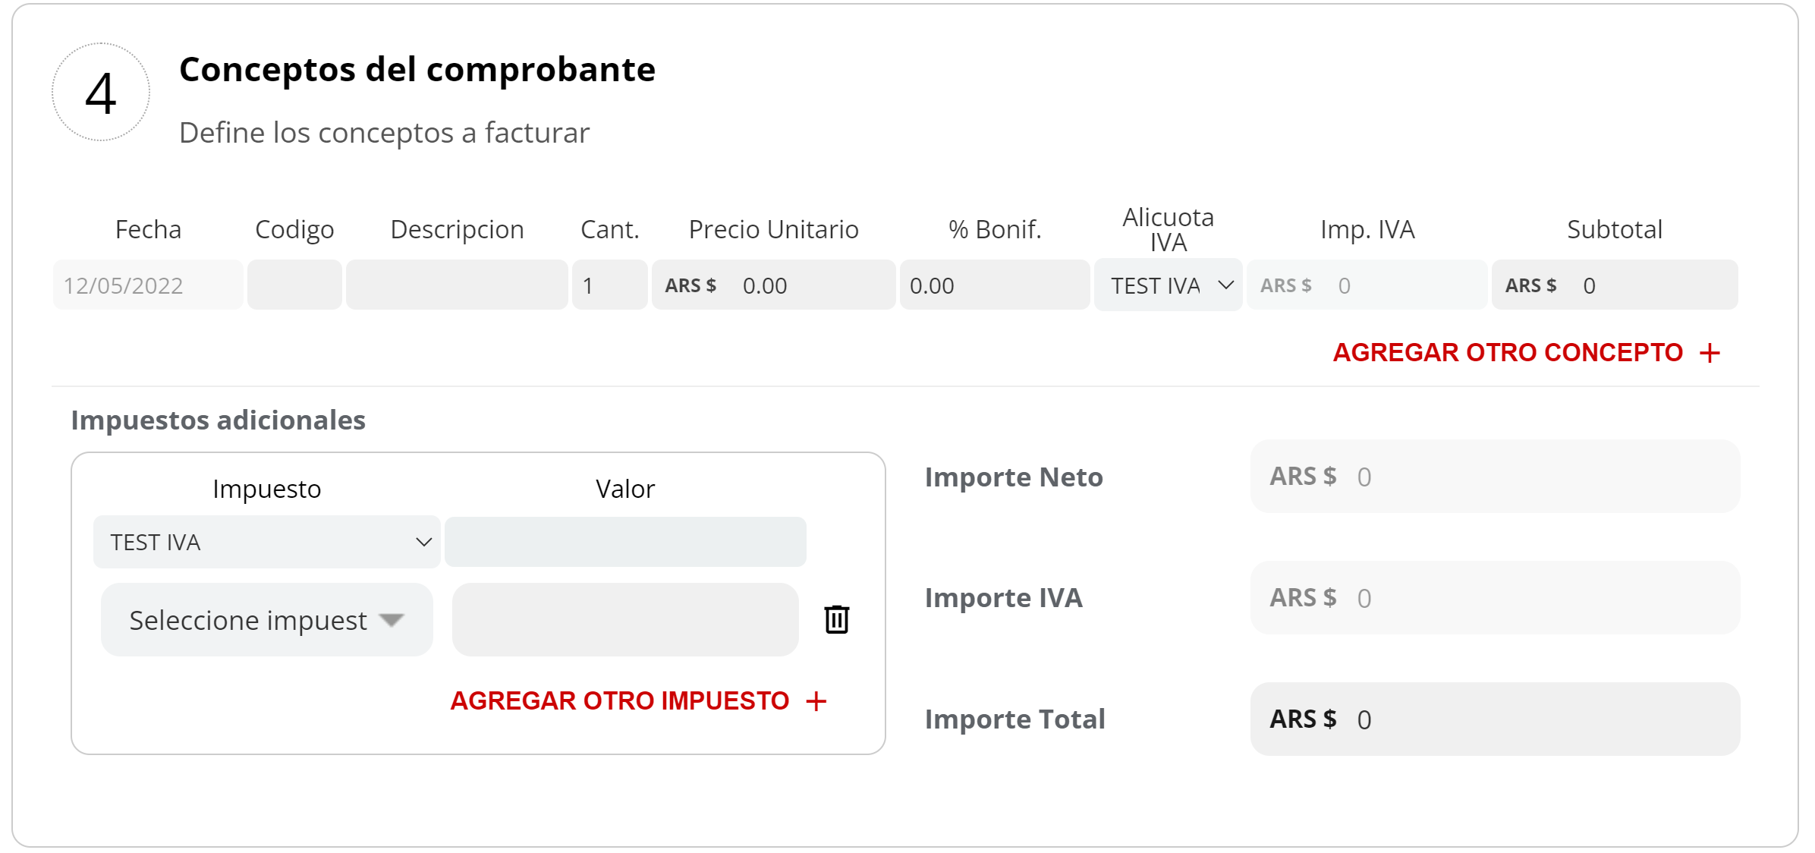Focus the Codigo input field
1815x853 pixels.
click(294, 285)
